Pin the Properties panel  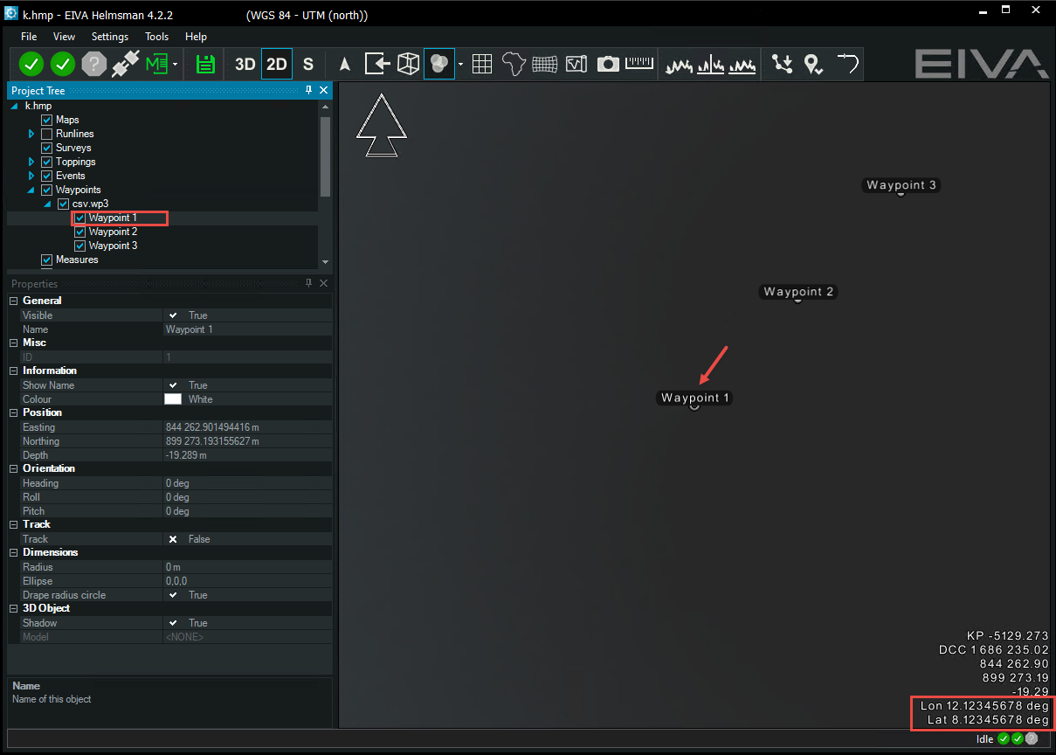pyautogui.click(x=309, y=283)
